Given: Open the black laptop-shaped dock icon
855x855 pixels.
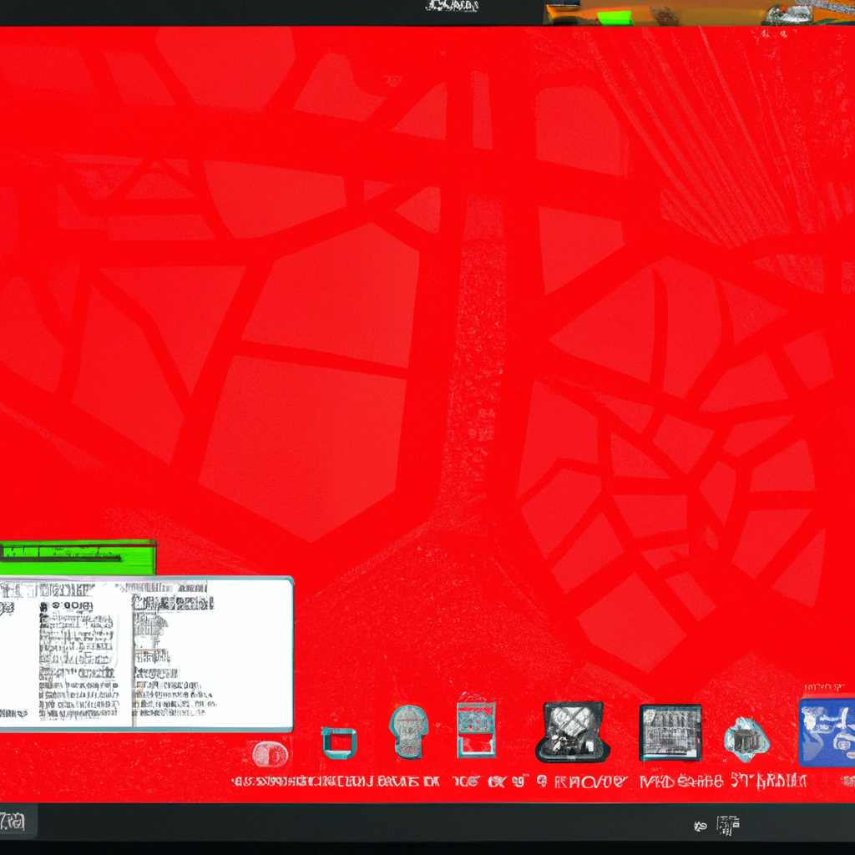Looking at the screenshot, I should pos(573,731).
